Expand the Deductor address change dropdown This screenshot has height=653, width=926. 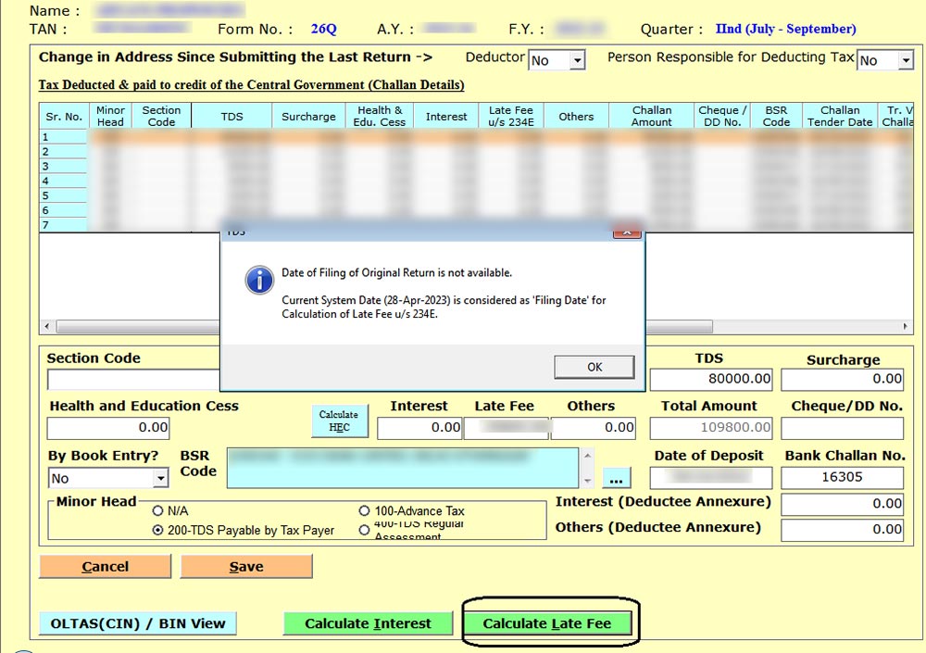point(577,60)
